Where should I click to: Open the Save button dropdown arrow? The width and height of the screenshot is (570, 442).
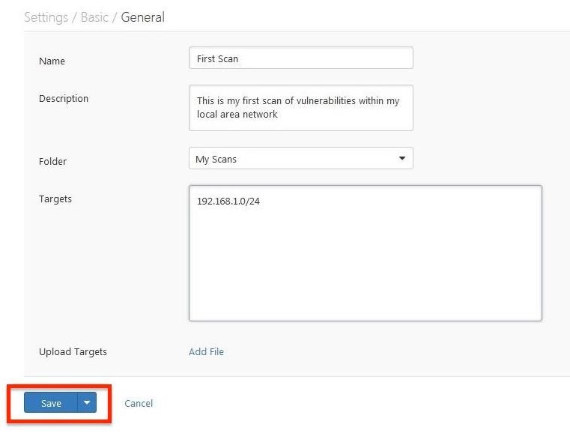(x=87, y=403)
